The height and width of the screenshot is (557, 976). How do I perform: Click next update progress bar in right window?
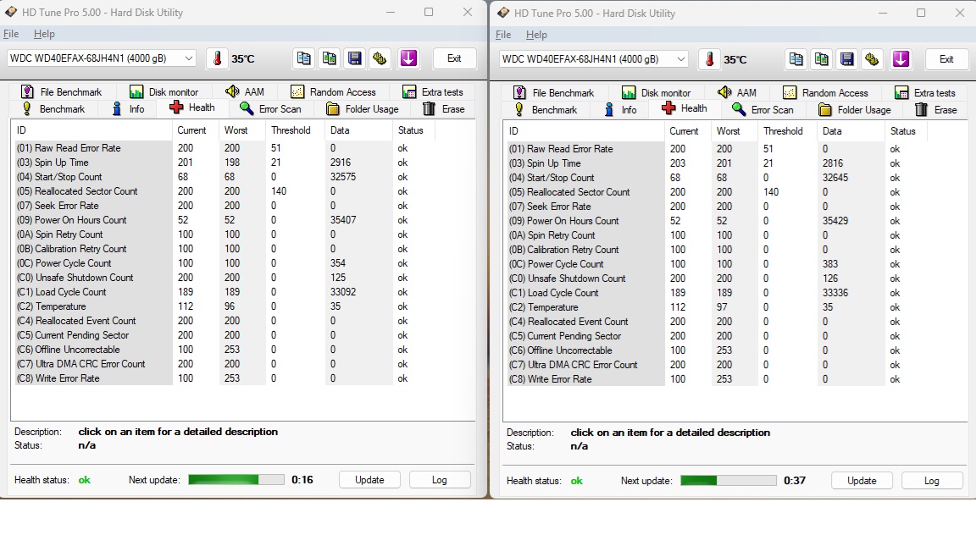[x=729, y=480]
